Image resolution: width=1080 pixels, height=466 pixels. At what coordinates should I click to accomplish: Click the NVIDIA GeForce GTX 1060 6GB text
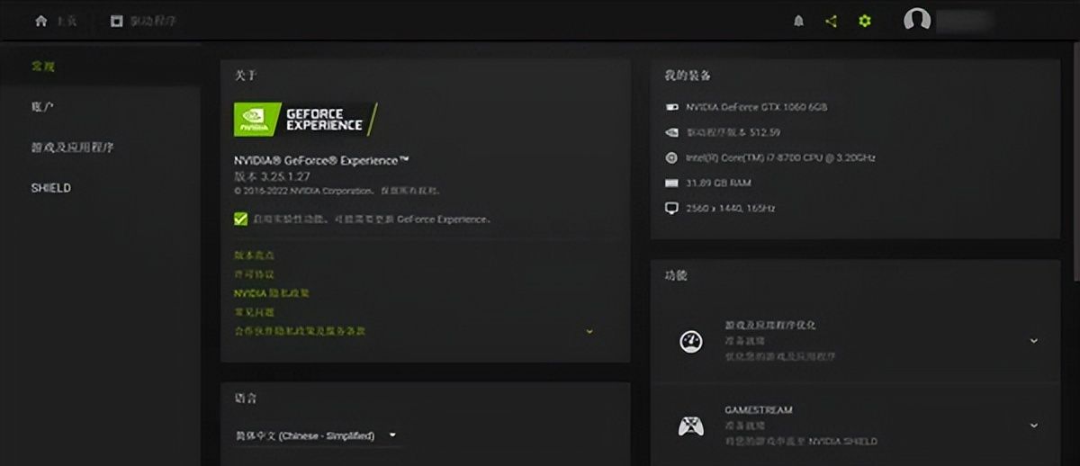tap(756, 107)
